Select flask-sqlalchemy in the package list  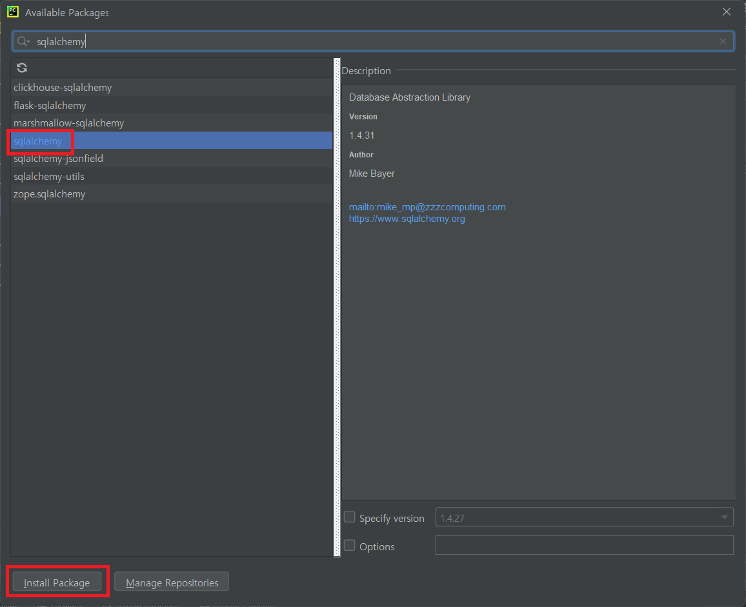pyautogui.click(x=172, y=105)
